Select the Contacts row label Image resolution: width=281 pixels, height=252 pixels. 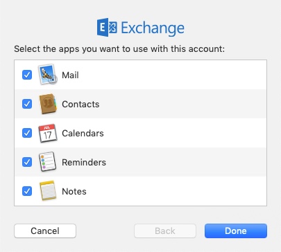tap(80, 104)
